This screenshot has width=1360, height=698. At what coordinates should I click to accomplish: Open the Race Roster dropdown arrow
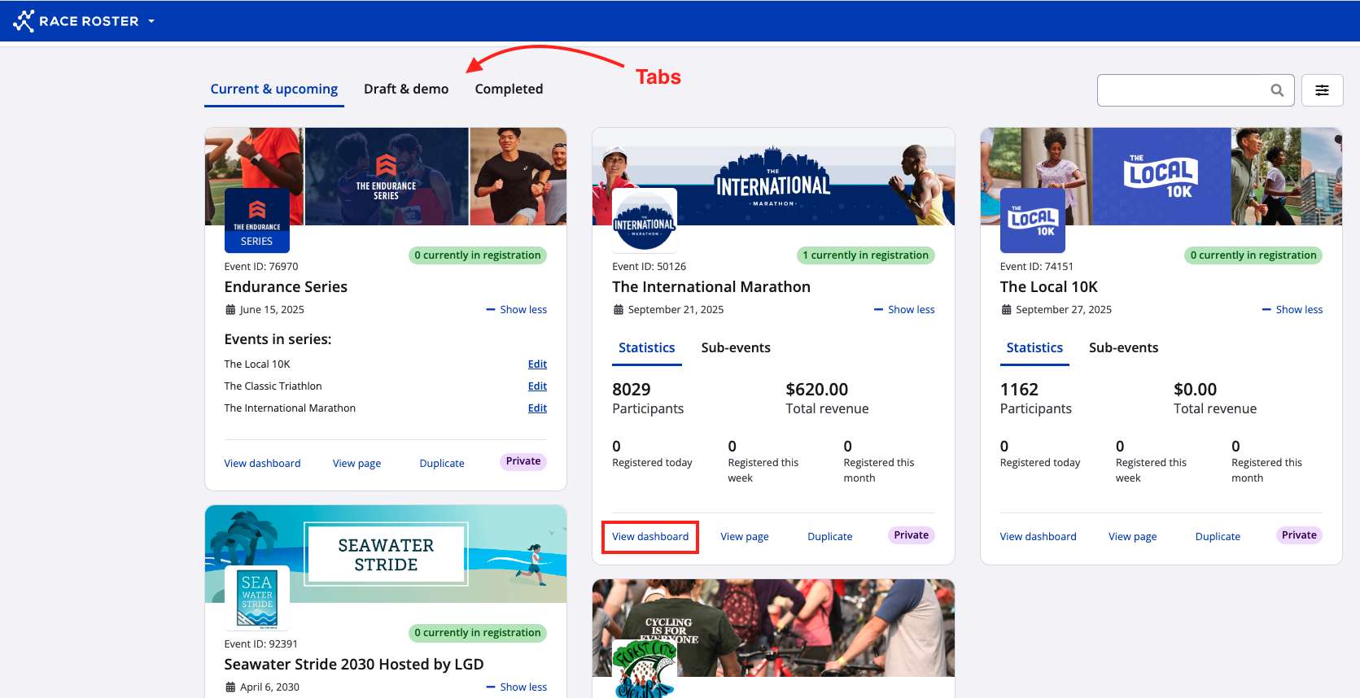coord(151,21)
